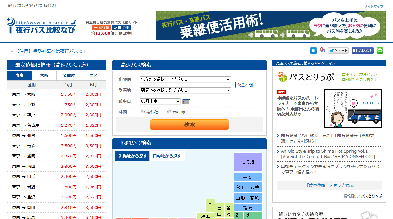Viewport: 393px width, 219px height.
Task: Click the Hatena Bookmark B! icon
Action: [x=313, y=51]
